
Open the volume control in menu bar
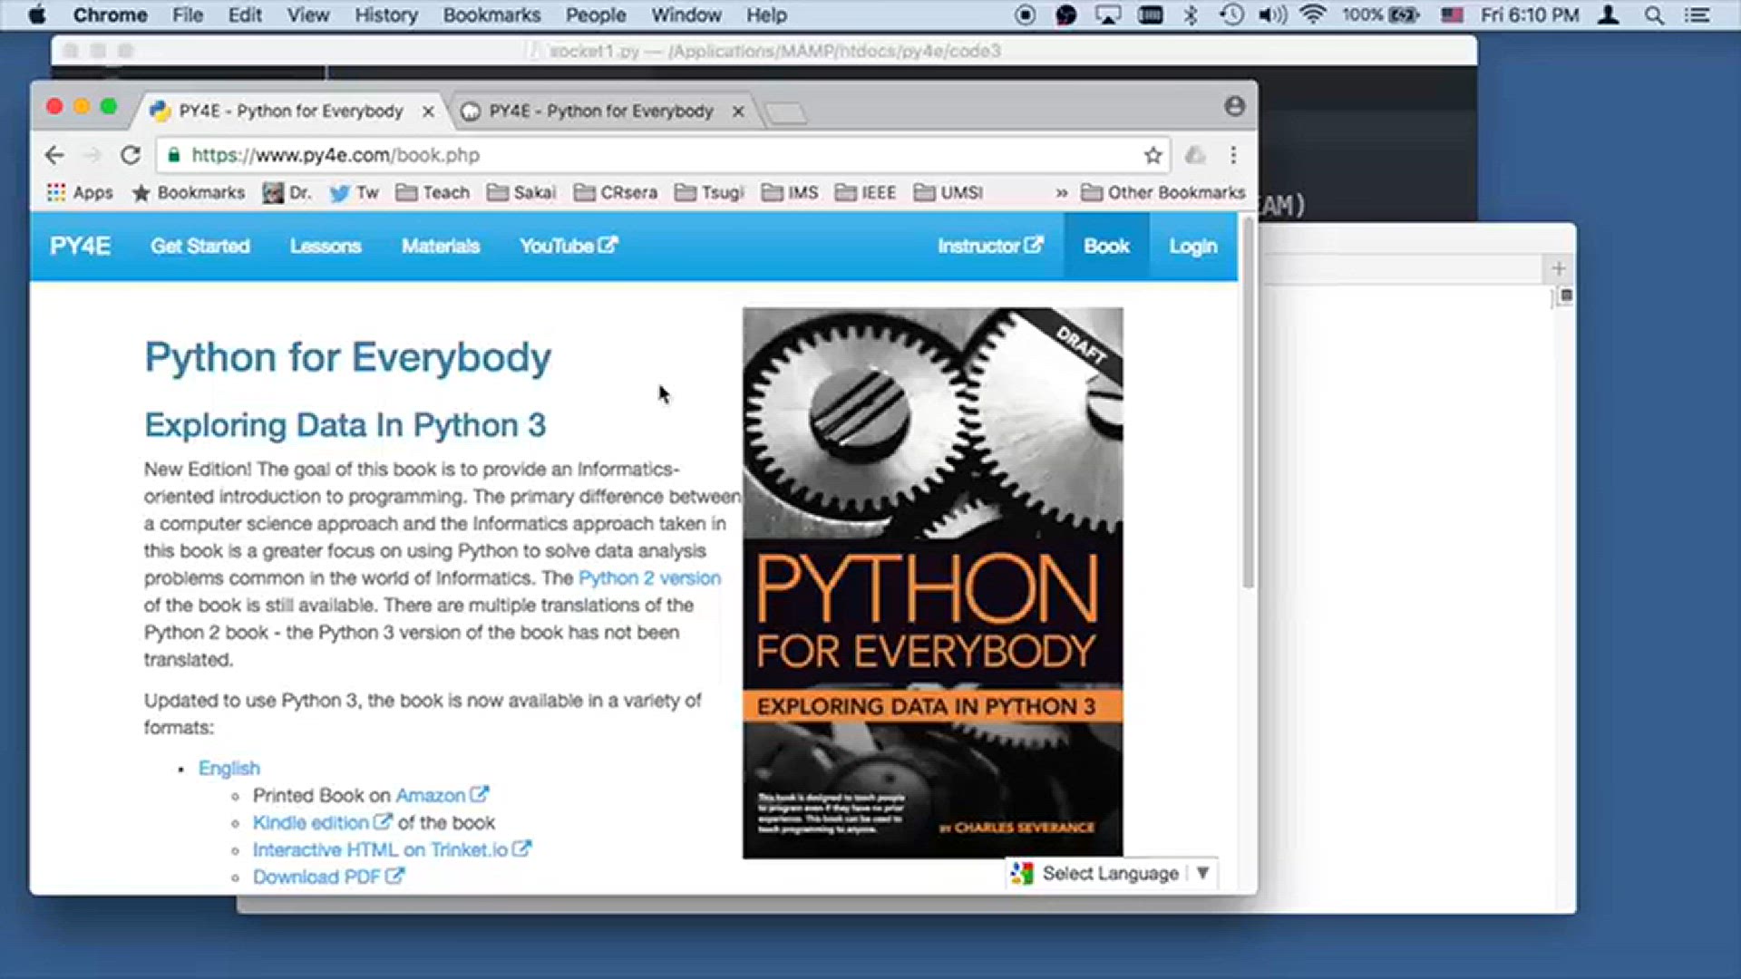[1271, 15]
